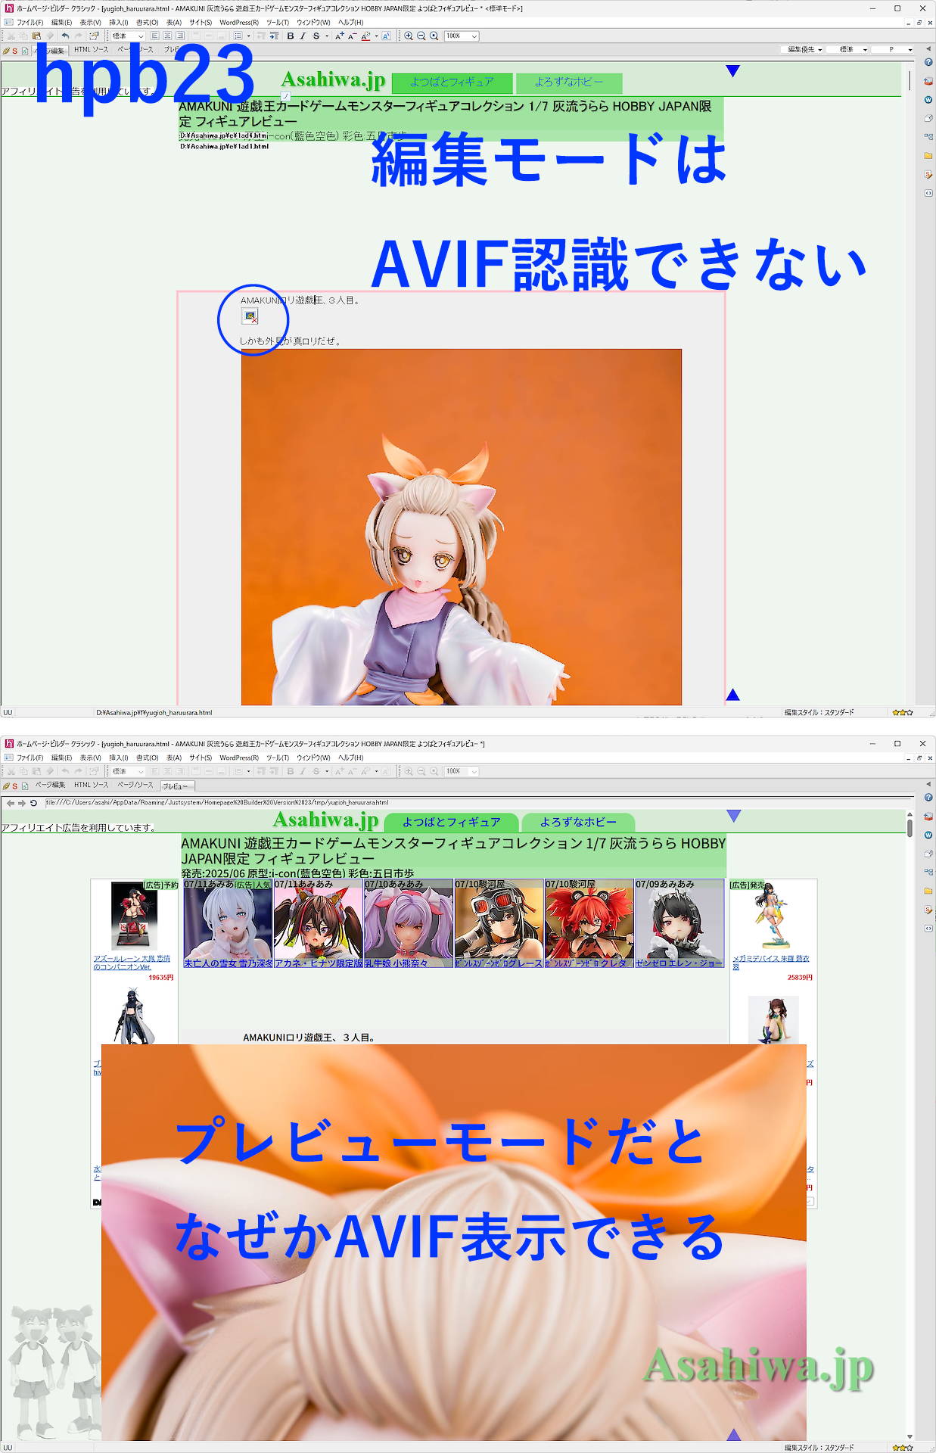
Task: Click site map icon in top window's right sidebar
Action: [x=928, y=137]
